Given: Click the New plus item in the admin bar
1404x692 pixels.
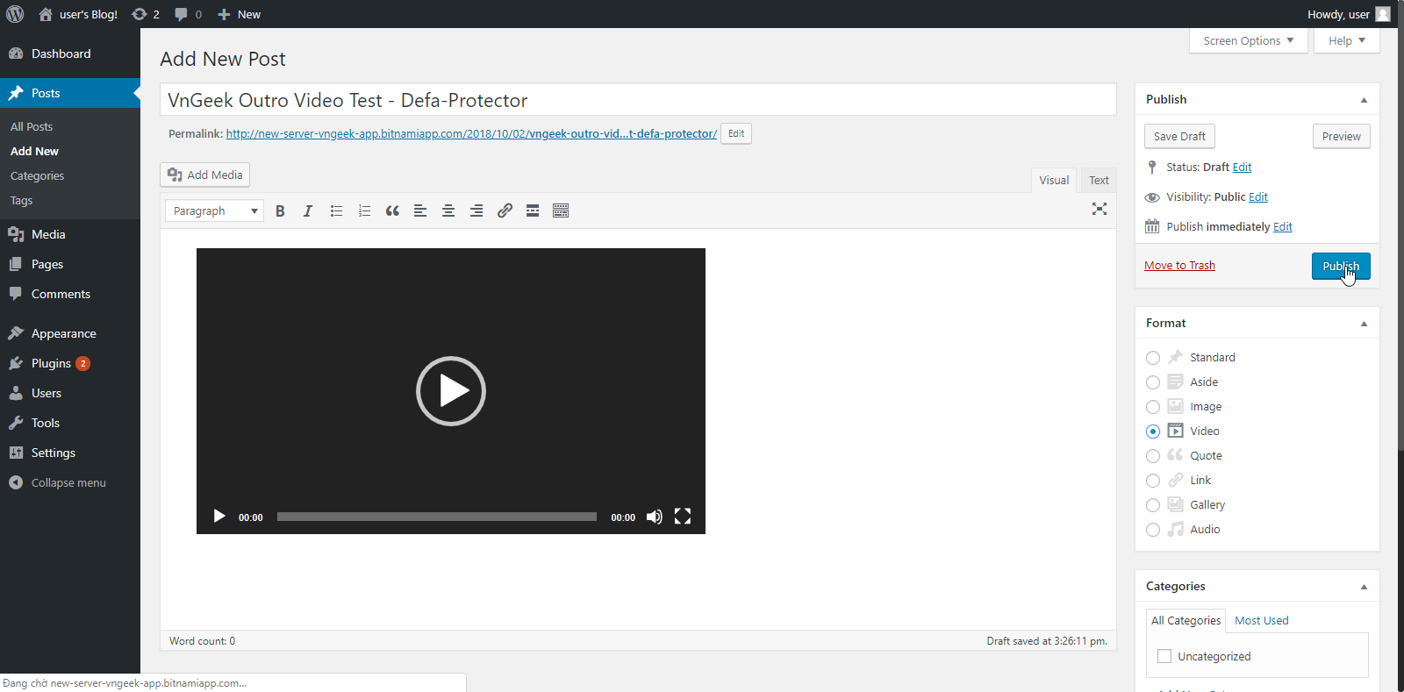Looking at the screenshot, I should point(239,14).
